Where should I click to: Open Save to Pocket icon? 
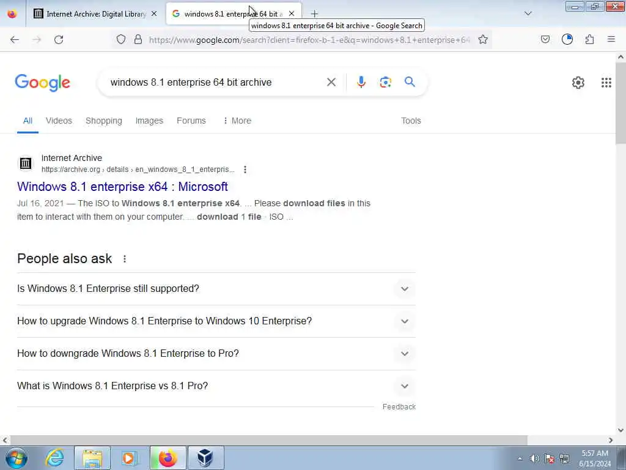tap(545, 39)
